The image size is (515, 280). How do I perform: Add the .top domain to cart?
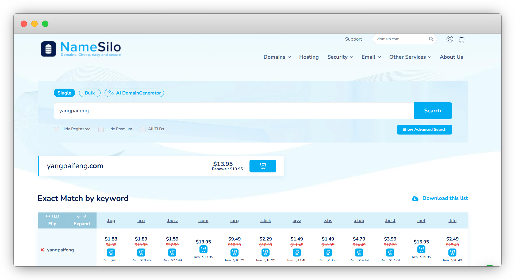click(111, 252)
